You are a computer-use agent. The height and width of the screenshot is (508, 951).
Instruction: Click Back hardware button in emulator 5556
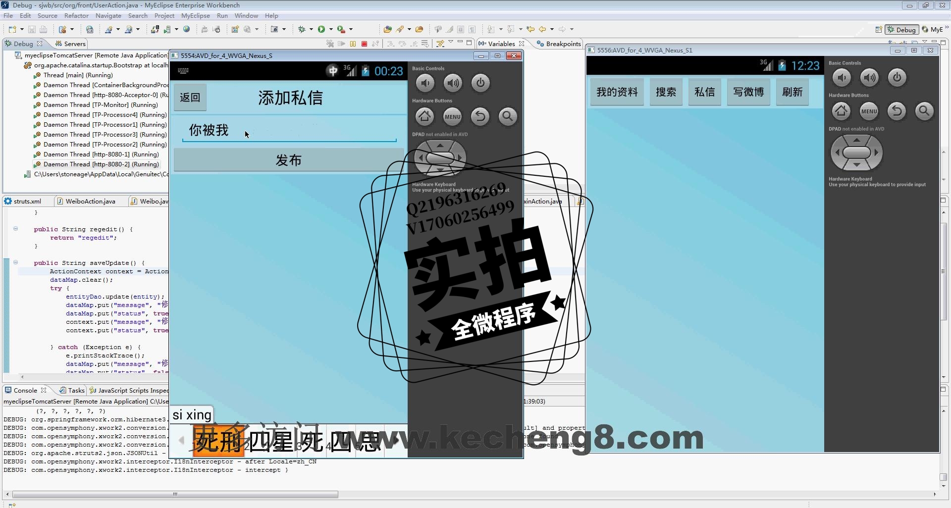pyautogui.click(x=897, y=111)
